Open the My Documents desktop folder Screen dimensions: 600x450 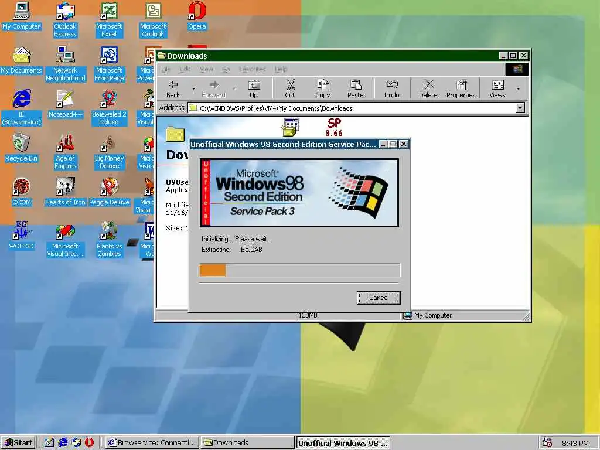[22, 60]
